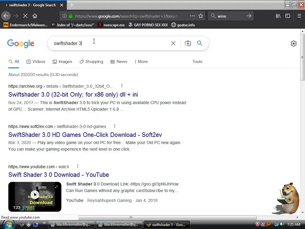This screenshot has width=305, height=229.
Task: Click the volume speaker tray icon
Action: click(282, 224)
